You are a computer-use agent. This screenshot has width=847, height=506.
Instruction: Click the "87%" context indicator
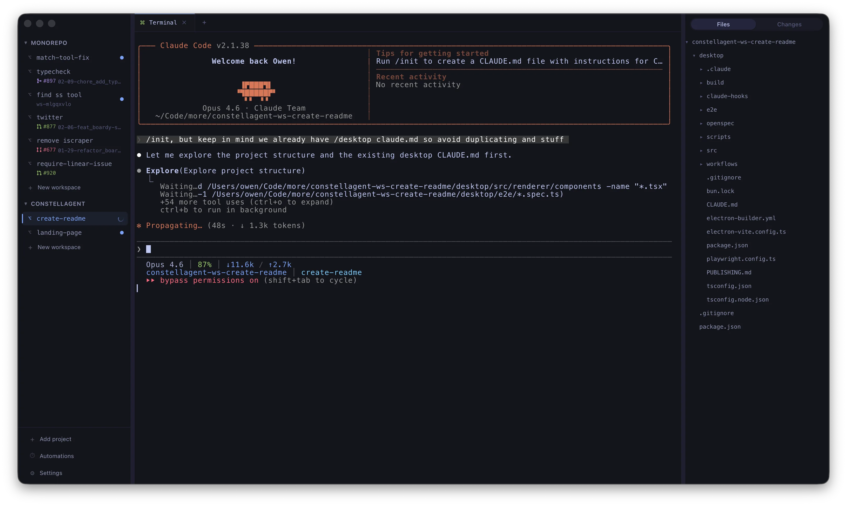tap(205, 264)
